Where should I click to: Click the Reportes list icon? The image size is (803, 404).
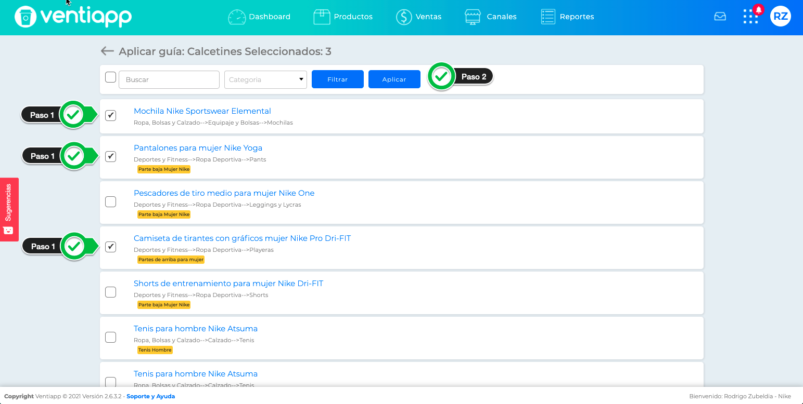pyautogui.click(x=548, y=17)
